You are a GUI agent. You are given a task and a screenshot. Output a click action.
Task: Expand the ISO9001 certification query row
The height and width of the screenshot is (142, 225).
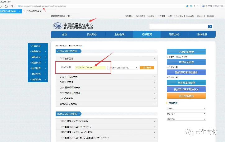click(x=107, y=121)
